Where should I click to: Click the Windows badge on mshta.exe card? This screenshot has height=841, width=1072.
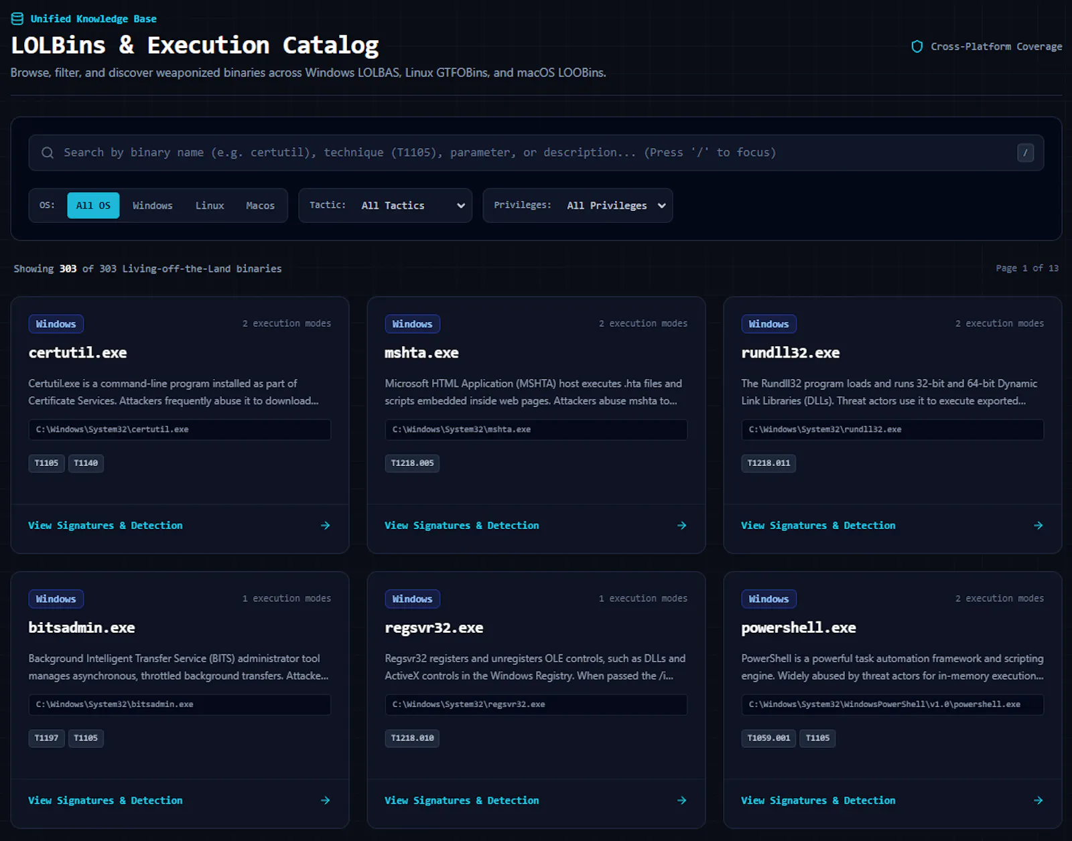[412, 324]
